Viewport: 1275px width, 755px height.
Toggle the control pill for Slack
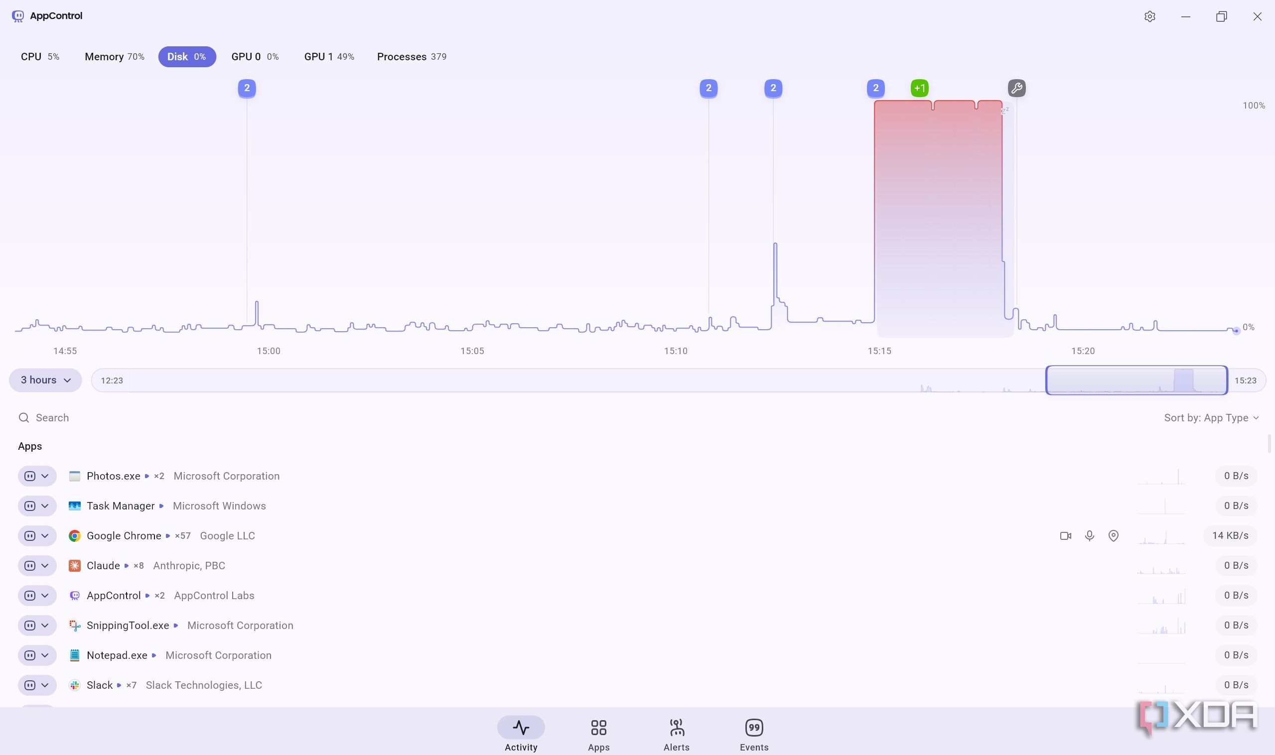(x=37, y=685)
